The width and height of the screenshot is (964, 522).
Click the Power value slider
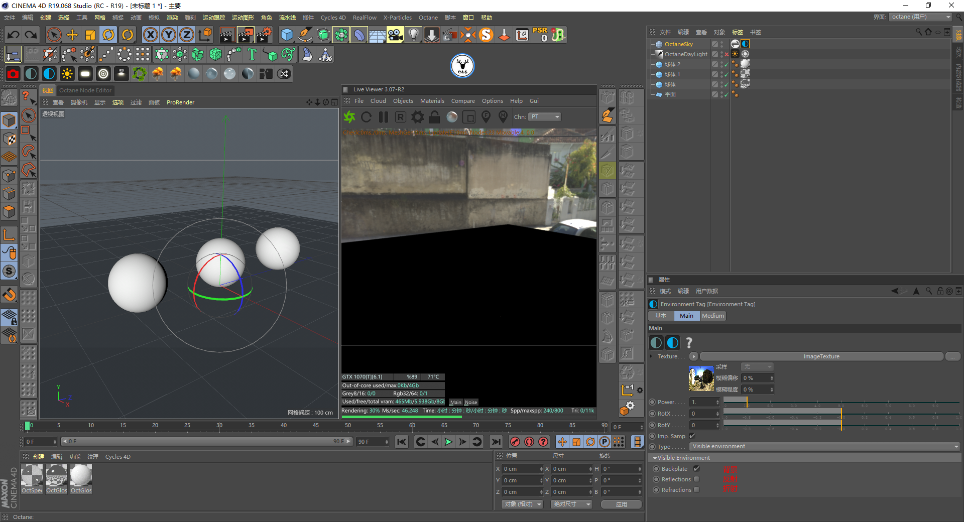pos(841,402)
